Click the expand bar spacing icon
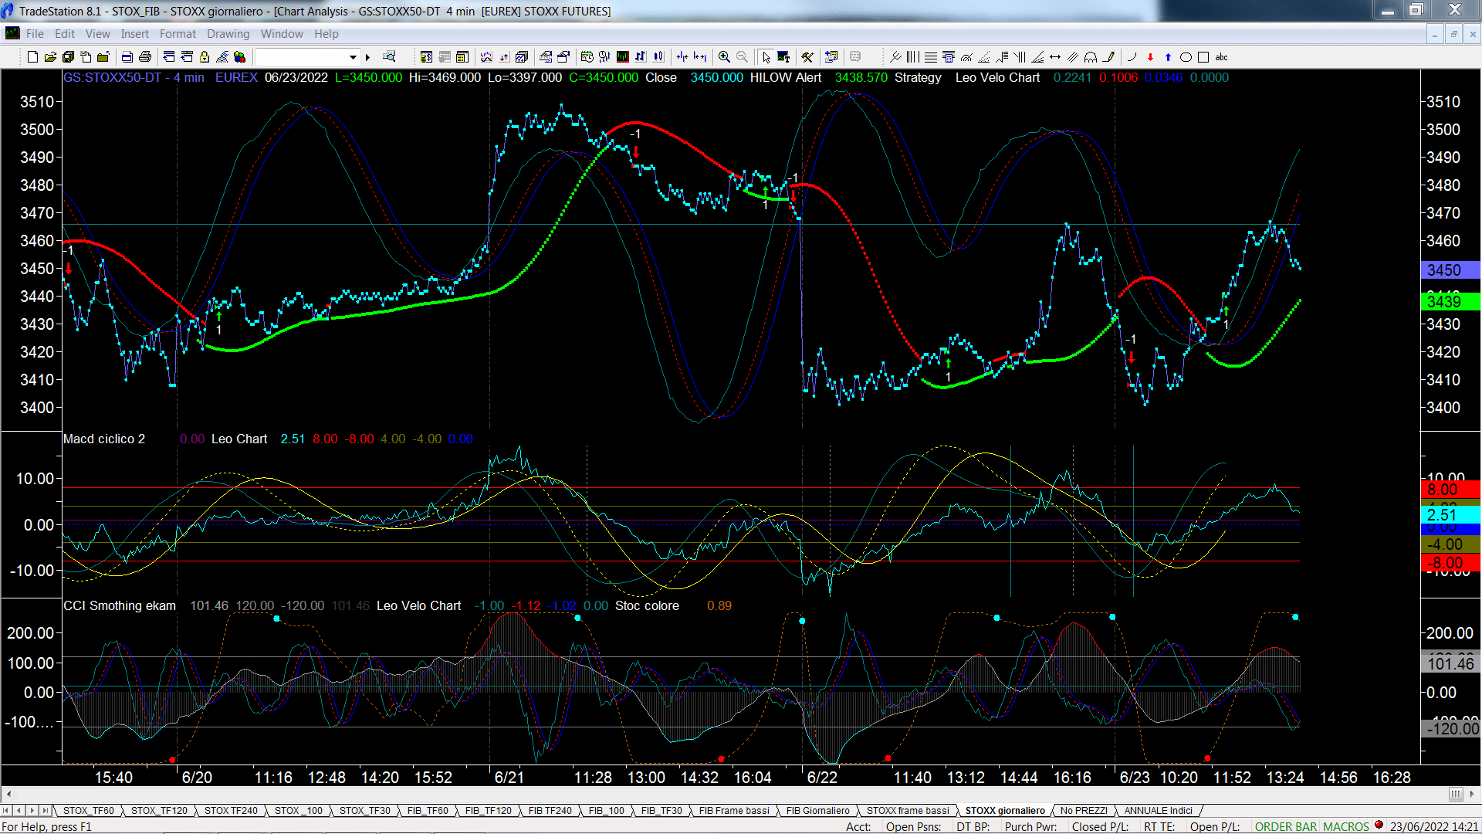Screen dimensions: 1482x834 click(700, 57)
